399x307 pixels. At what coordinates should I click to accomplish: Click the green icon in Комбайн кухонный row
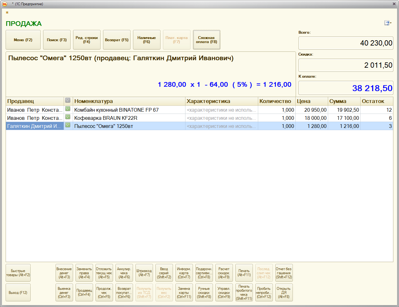68,109
